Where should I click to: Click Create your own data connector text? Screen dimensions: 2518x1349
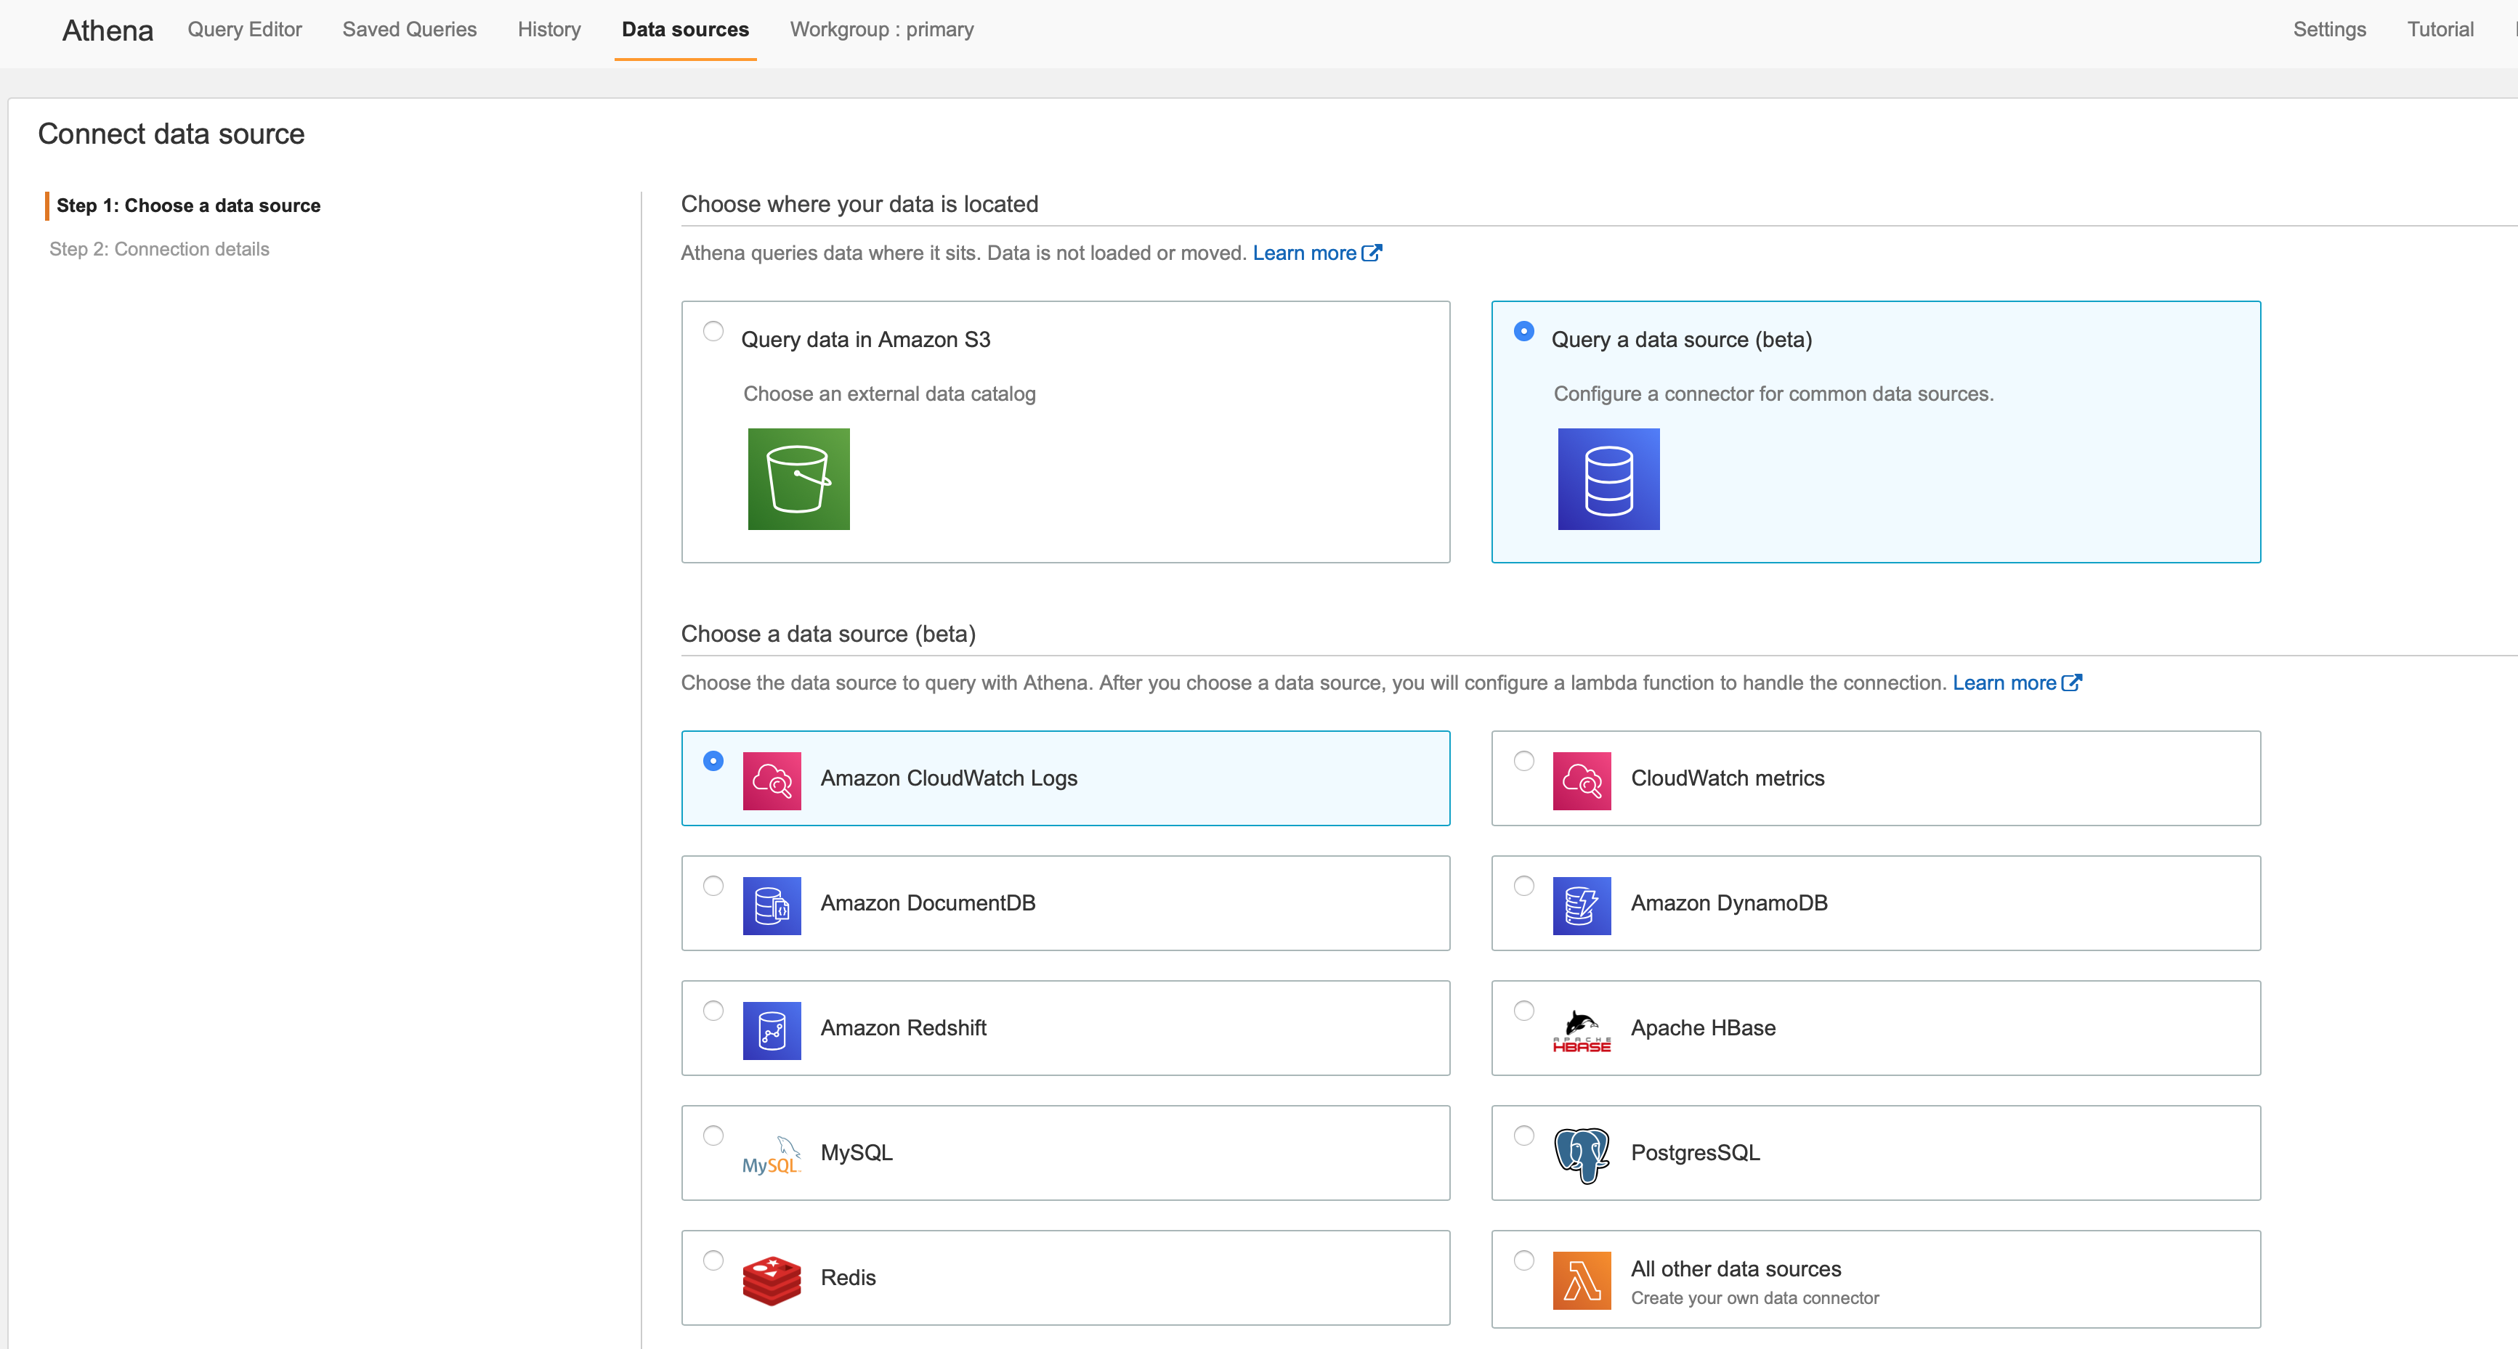pyautogui.click(x=1754, y=1299)
